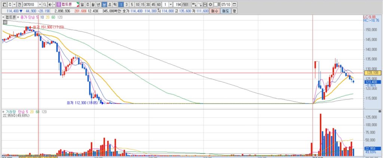
Task: Click the purple 증 badge icon
Action: [59, 4]
